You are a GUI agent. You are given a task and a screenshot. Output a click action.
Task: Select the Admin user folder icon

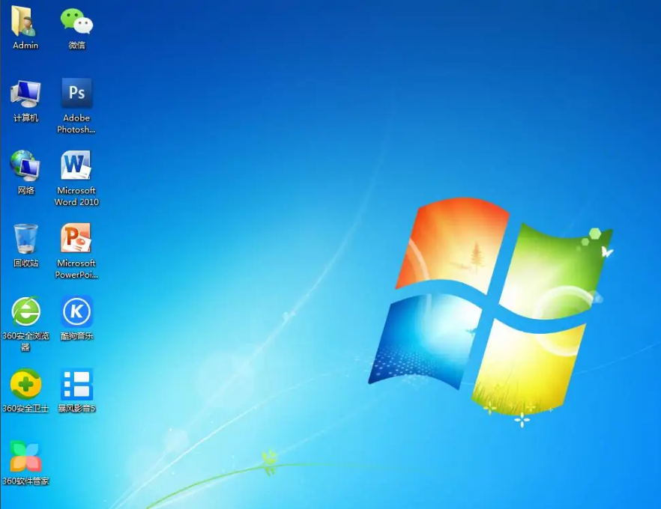tap(25, 21)
